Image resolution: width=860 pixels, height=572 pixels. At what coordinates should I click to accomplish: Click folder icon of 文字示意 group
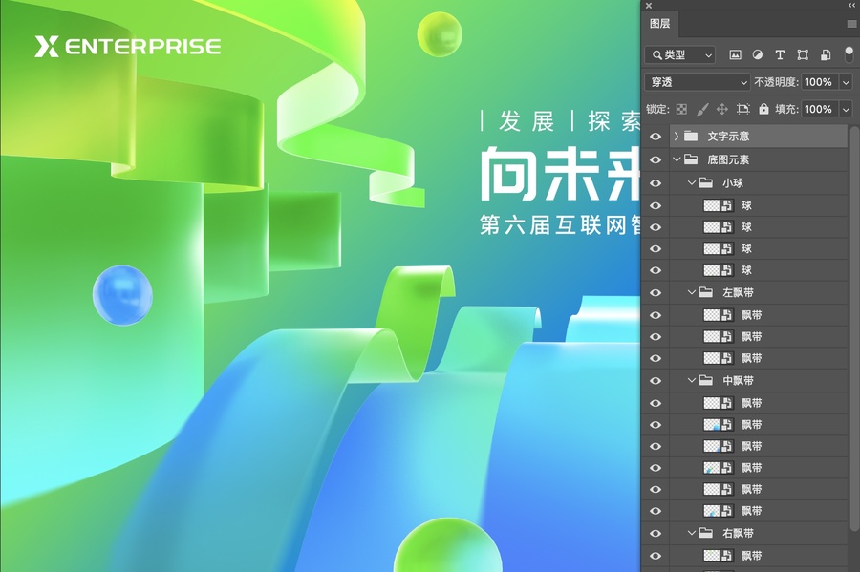pos(691,136)
